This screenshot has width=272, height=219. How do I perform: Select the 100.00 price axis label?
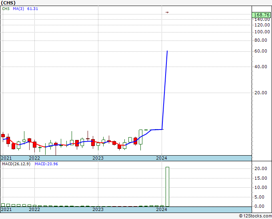[x=262, y=32]
